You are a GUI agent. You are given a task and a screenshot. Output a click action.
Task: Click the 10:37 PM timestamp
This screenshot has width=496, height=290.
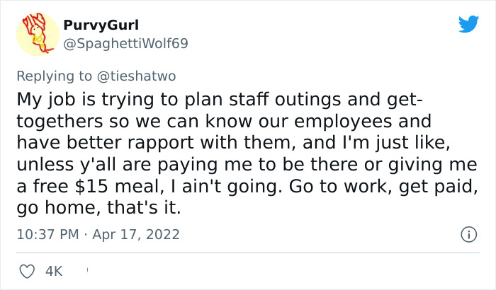click(47, 233)
